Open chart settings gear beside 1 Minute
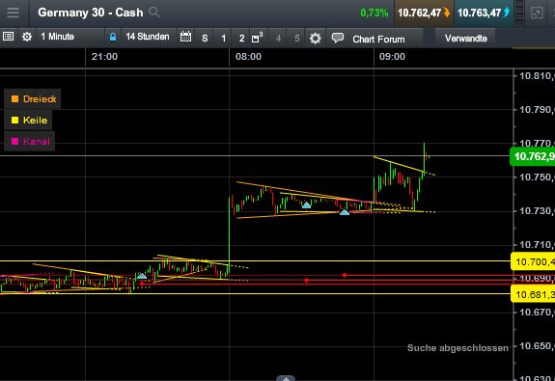555x381 pixels. click(27, 37)
